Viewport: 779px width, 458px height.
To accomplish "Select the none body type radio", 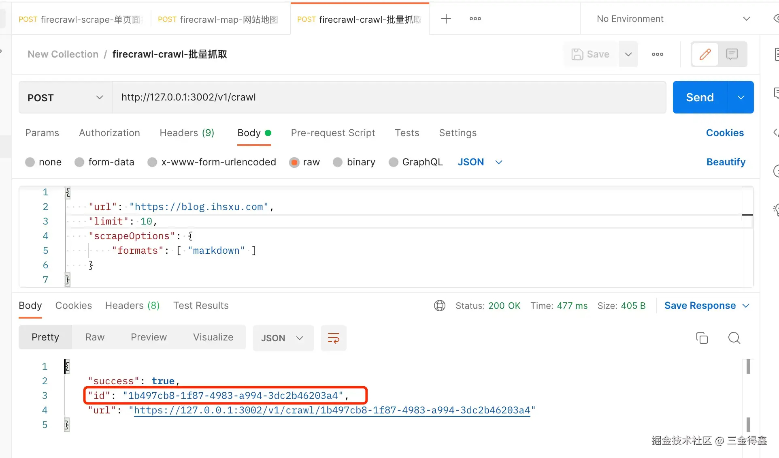I will pyautogui.click(x=30, y=162).
